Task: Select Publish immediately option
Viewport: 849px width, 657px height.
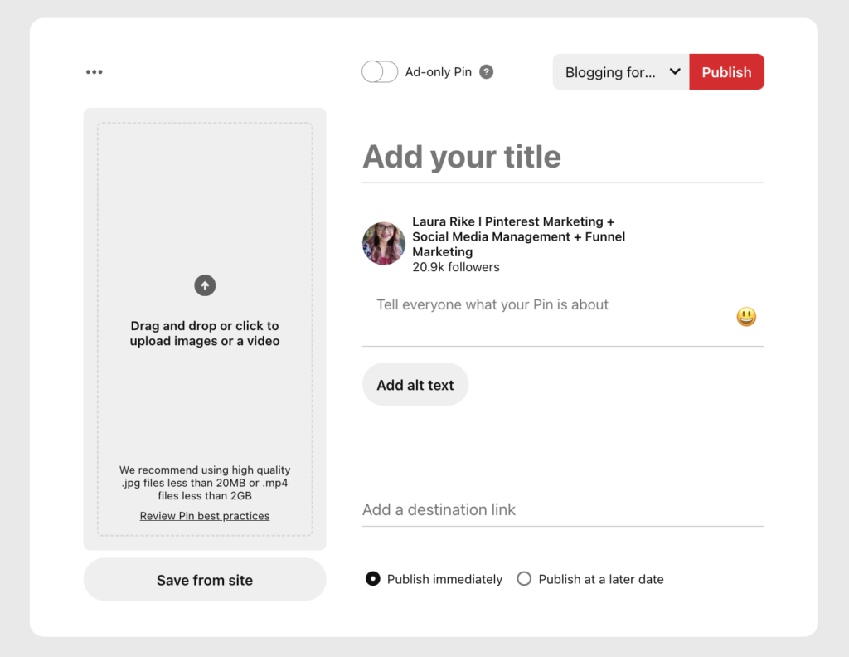Action: point(371,578)
